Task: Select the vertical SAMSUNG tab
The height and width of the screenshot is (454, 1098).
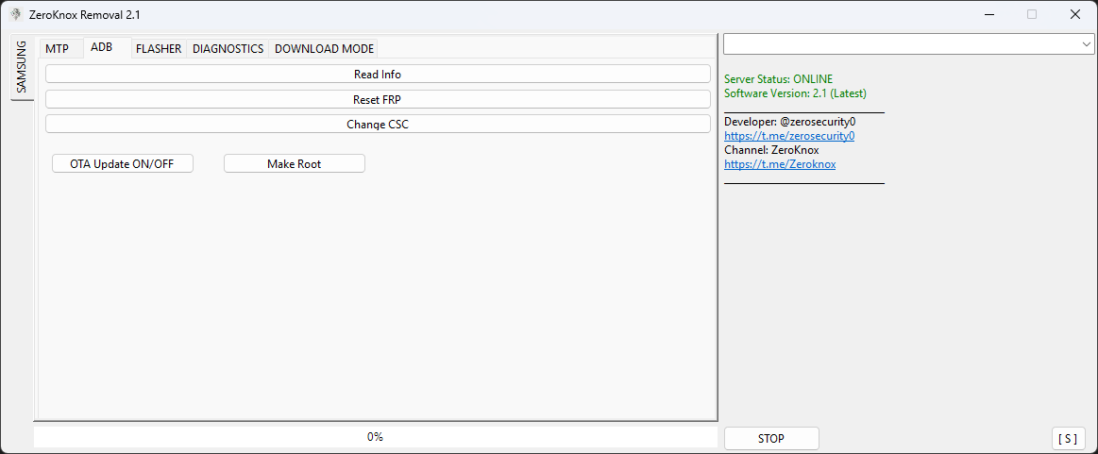Action: 22,67
